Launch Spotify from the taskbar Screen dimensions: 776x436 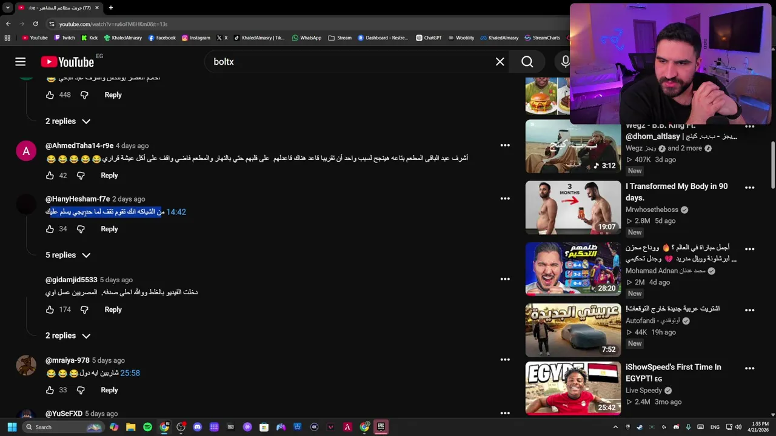click(x=147, y=427)
